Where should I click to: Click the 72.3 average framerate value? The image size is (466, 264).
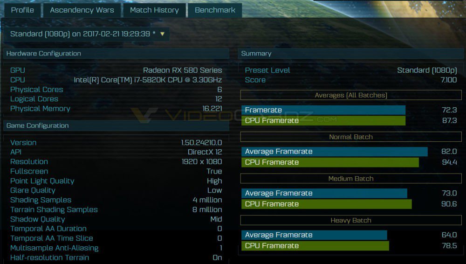click(449, 110)
